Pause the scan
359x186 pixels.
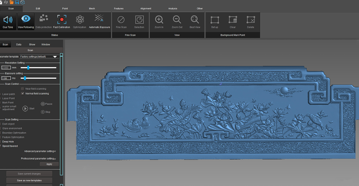pos(43,104)
